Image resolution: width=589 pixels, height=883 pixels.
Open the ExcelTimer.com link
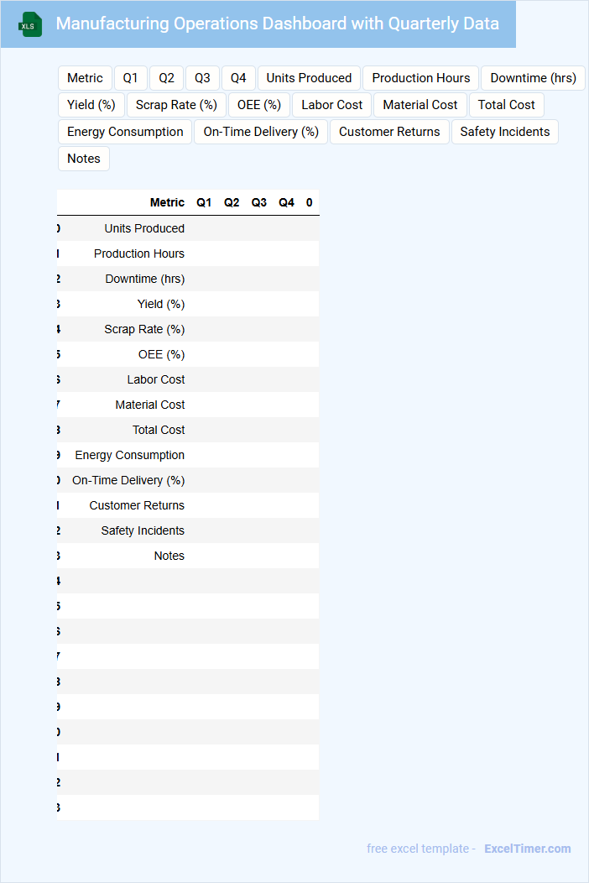527,849
